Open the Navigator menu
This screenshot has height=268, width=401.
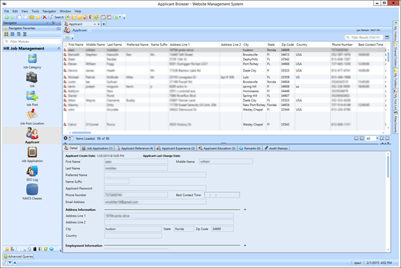tap(49, 11)
